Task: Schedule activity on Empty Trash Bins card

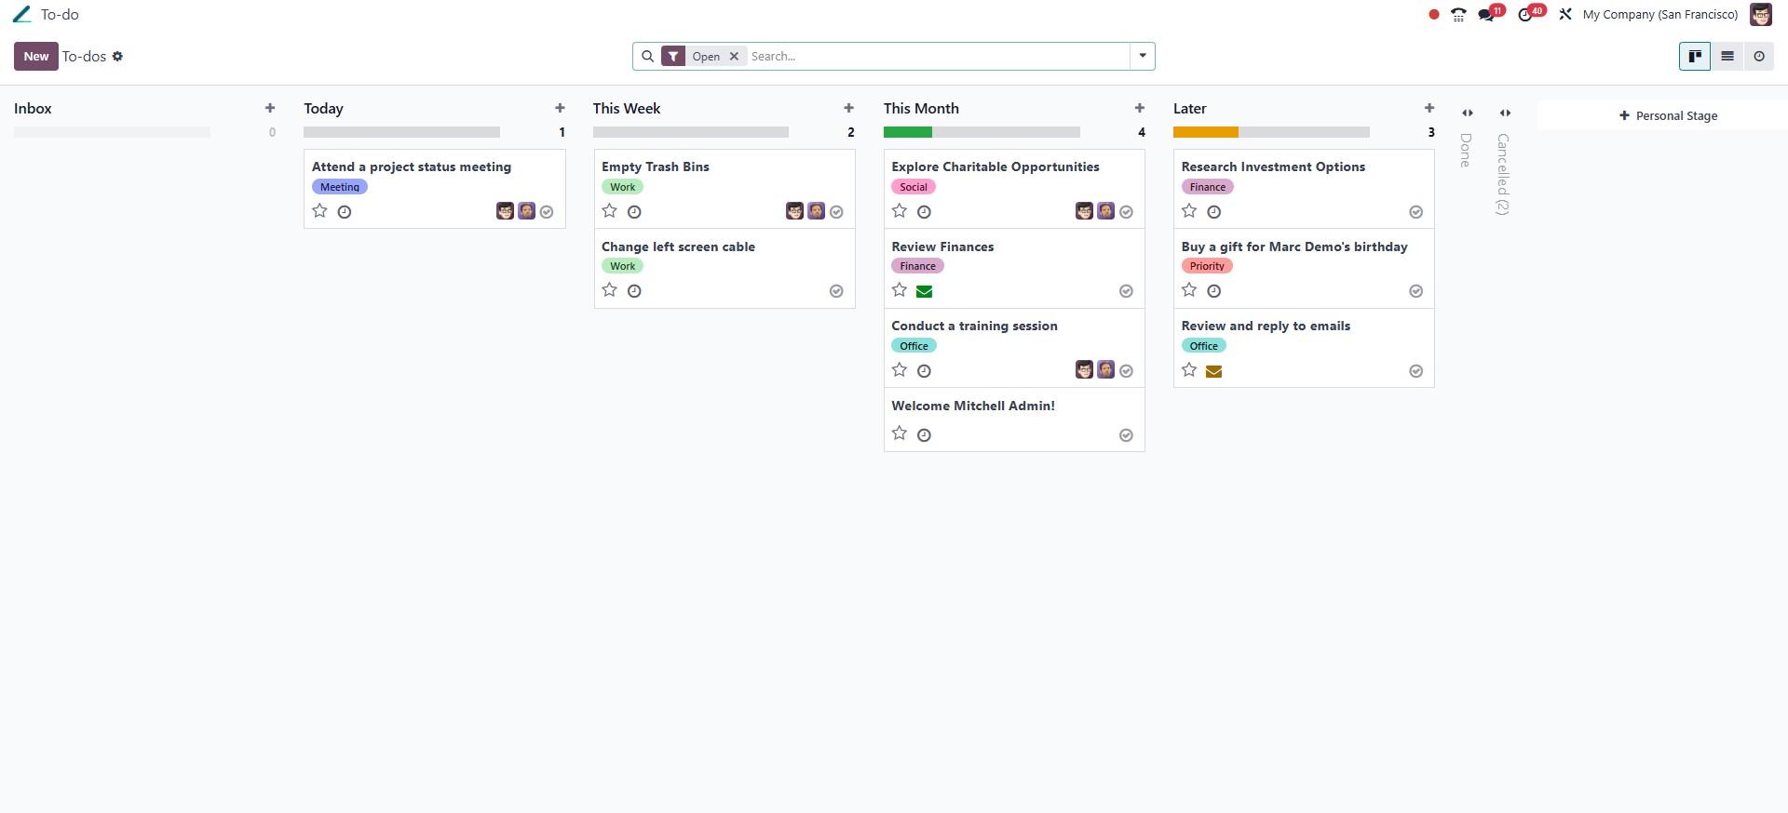Action: click(634, 212)
